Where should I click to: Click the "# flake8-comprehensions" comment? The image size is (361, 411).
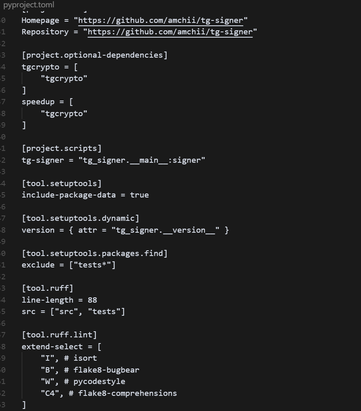(123, 393)
